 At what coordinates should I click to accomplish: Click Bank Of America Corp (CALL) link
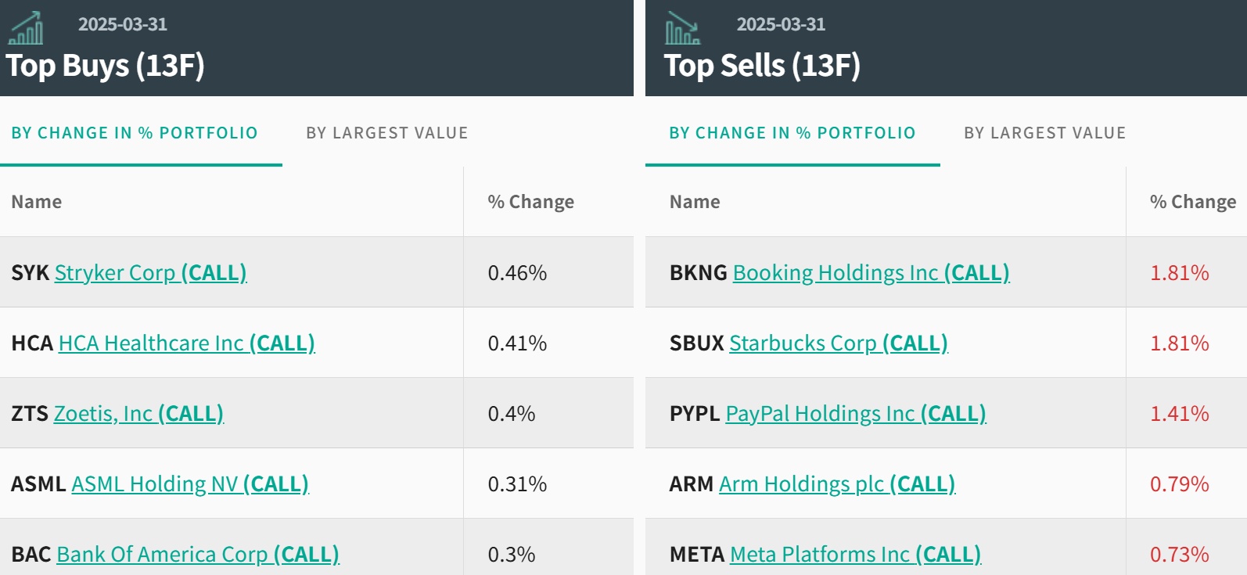[198, 555]
